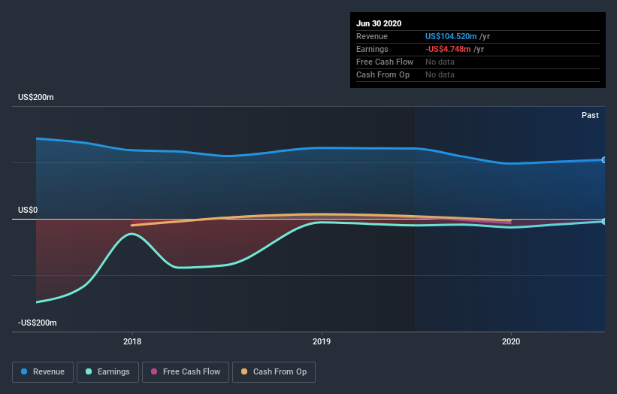Click No data in Free Cash Flow row

(x=440, y=62)
